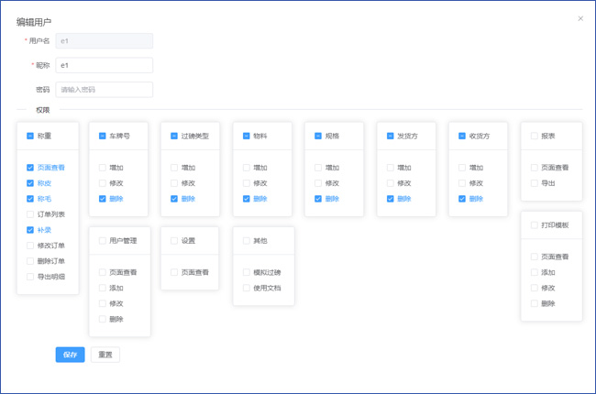Click the 昵称 input field

104,65
